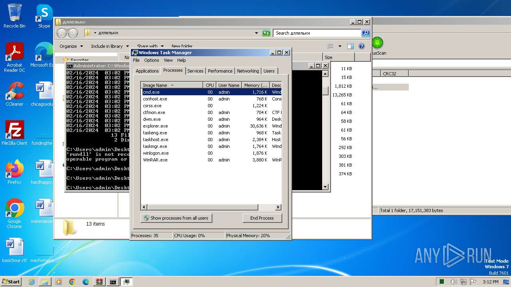The height and width of the screenshot is (287, 511).
Task: Toggle Explorer preview pane icon
Action: pyautogui.click(x=351, y=46)
